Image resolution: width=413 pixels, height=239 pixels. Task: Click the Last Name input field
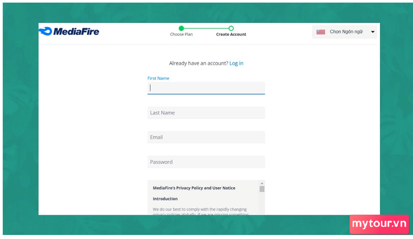coord(206,113)
